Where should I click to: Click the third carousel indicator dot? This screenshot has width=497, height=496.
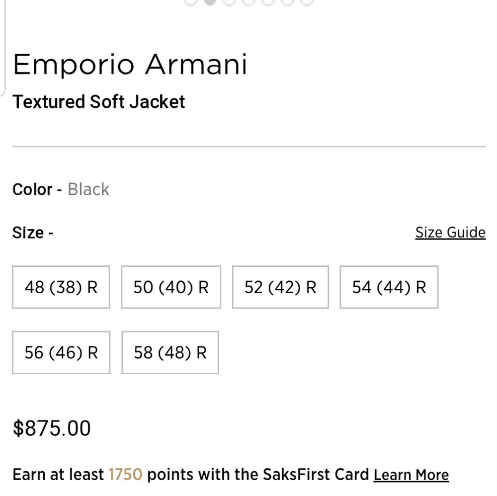point(229,1)
